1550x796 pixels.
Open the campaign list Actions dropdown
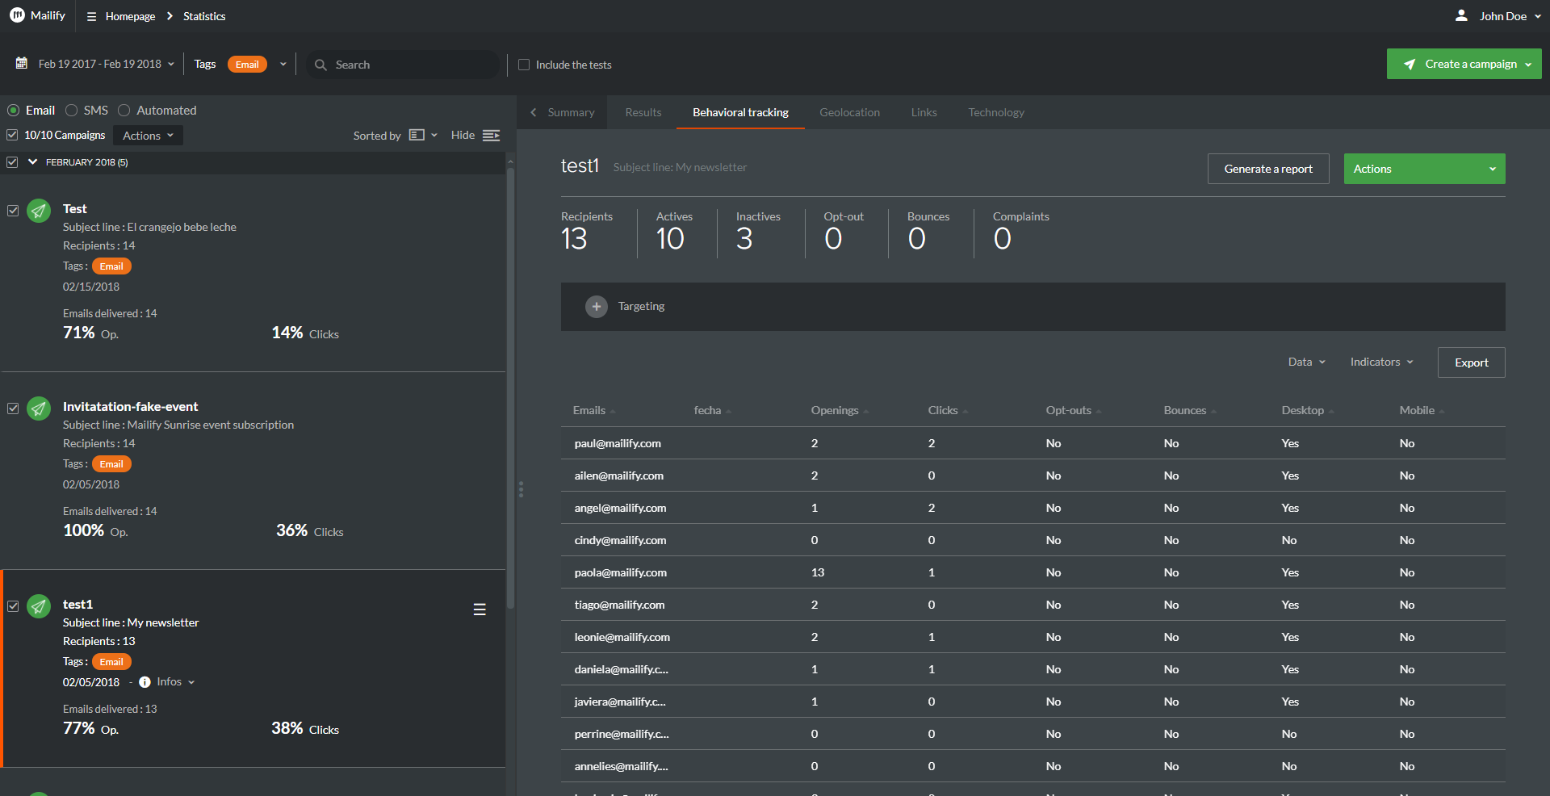point(148,136)
